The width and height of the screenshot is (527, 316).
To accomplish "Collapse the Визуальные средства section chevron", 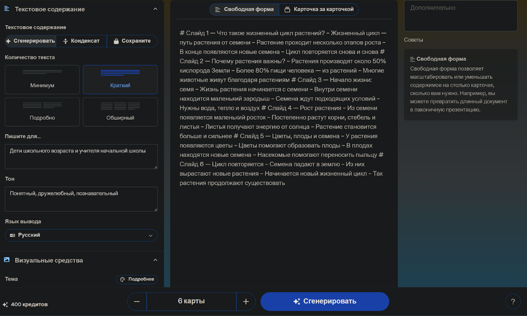I will pyautogui.click(x=155, y=260).
